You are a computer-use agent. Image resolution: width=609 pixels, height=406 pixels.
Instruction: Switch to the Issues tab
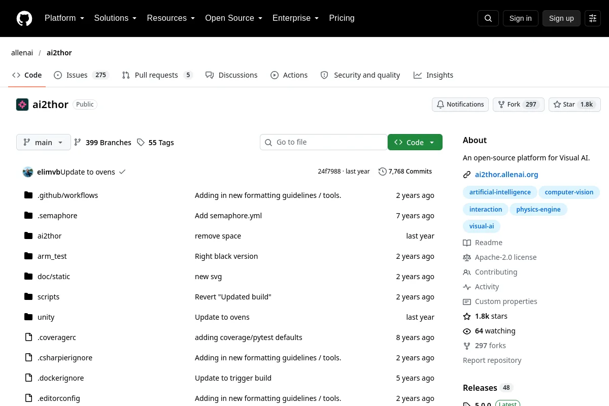(81, 75)
